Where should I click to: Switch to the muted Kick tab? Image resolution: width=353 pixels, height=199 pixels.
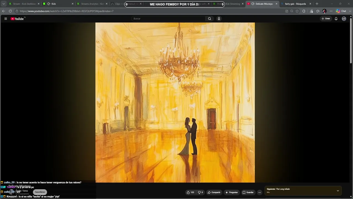58,4
